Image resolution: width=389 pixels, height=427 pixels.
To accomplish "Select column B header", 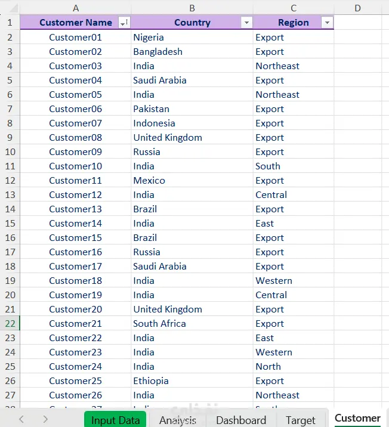I will click(192, 8).
